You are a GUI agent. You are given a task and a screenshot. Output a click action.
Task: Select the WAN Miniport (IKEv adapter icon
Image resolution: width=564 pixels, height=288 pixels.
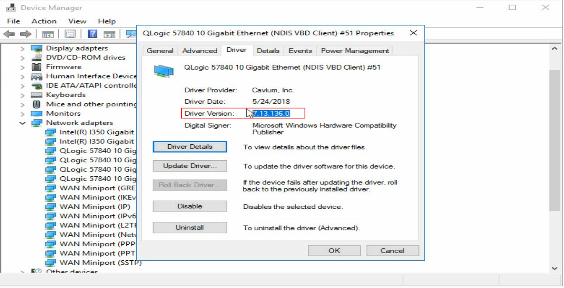tap(50, 197)
